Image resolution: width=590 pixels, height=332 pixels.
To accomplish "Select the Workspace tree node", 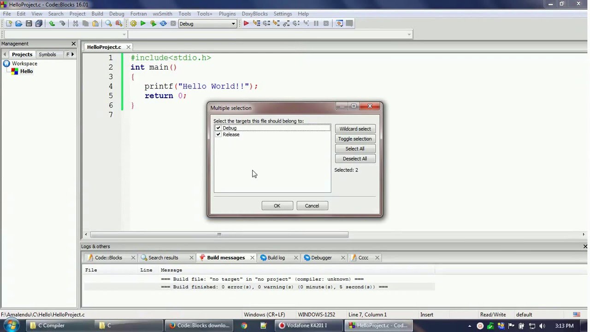I will point(24,64).
